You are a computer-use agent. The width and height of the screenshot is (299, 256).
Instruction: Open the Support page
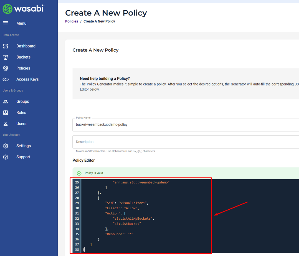[x=23, y=157]
